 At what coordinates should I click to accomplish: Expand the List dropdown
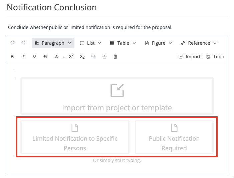tap(91, 43)
